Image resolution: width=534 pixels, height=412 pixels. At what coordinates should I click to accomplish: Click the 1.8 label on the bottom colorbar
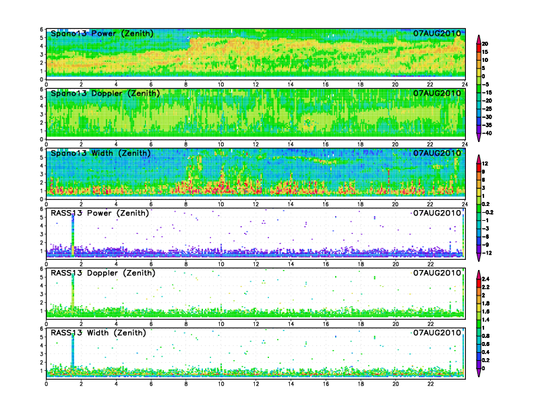[x=485, y=303]
